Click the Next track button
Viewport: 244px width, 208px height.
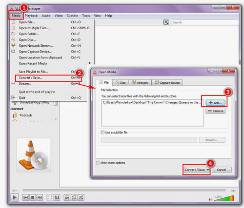pos(40,197)
